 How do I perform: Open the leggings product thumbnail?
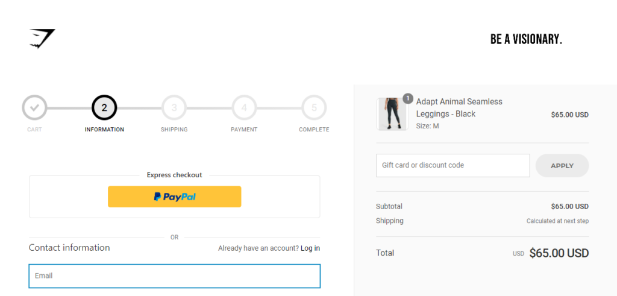392,114
